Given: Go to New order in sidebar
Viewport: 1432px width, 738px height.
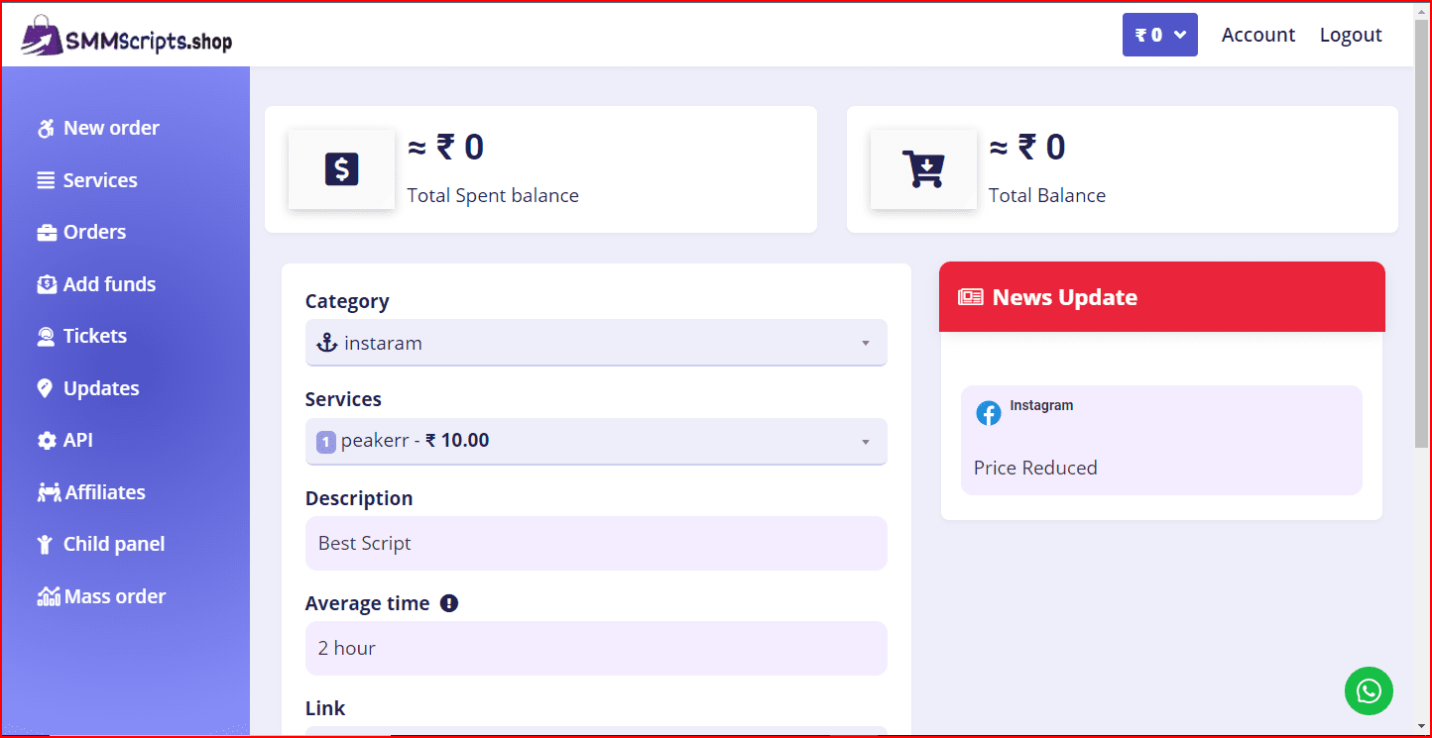Looking at the screenshot, I should (x=110, y=128).
